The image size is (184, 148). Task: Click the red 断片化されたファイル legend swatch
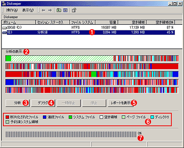(x=7, y=117)
